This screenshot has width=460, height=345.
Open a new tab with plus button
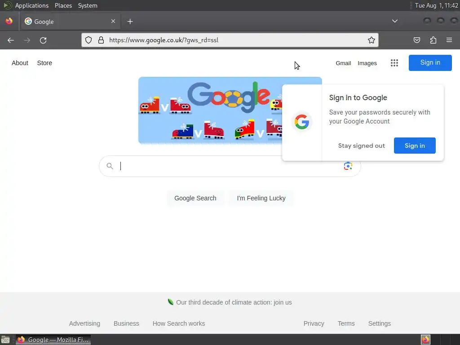coord(130,22)
